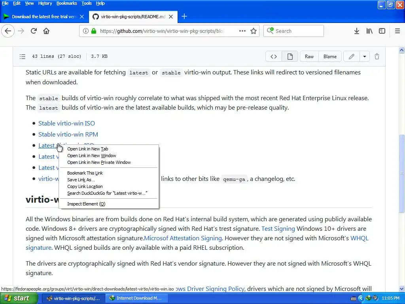
Task: Open the Windows start menu
Action: 19,298
